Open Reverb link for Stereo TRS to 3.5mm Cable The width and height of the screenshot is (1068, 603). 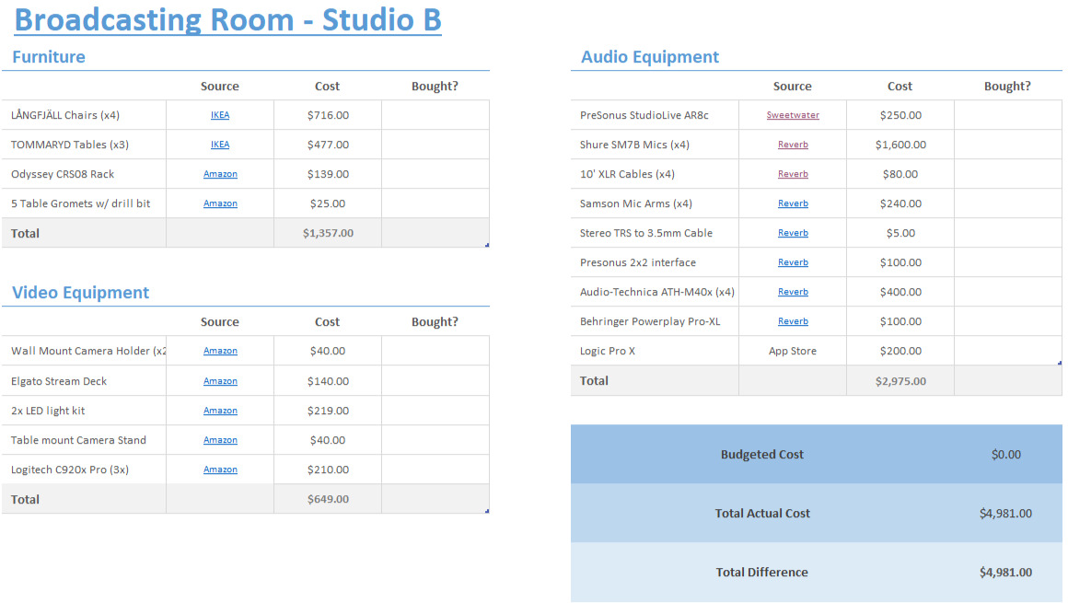pyautogui.click(x=793, y=233)
